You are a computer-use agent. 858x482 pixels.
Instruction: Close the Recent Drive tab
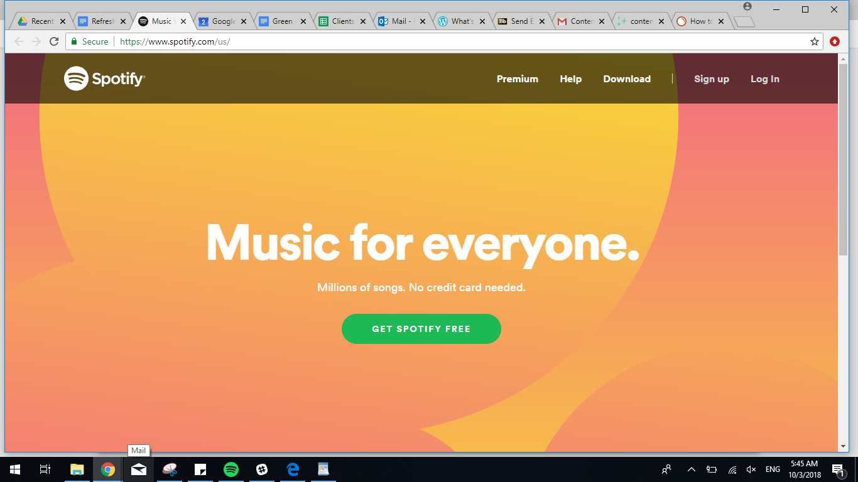click(x=63, y=21)
